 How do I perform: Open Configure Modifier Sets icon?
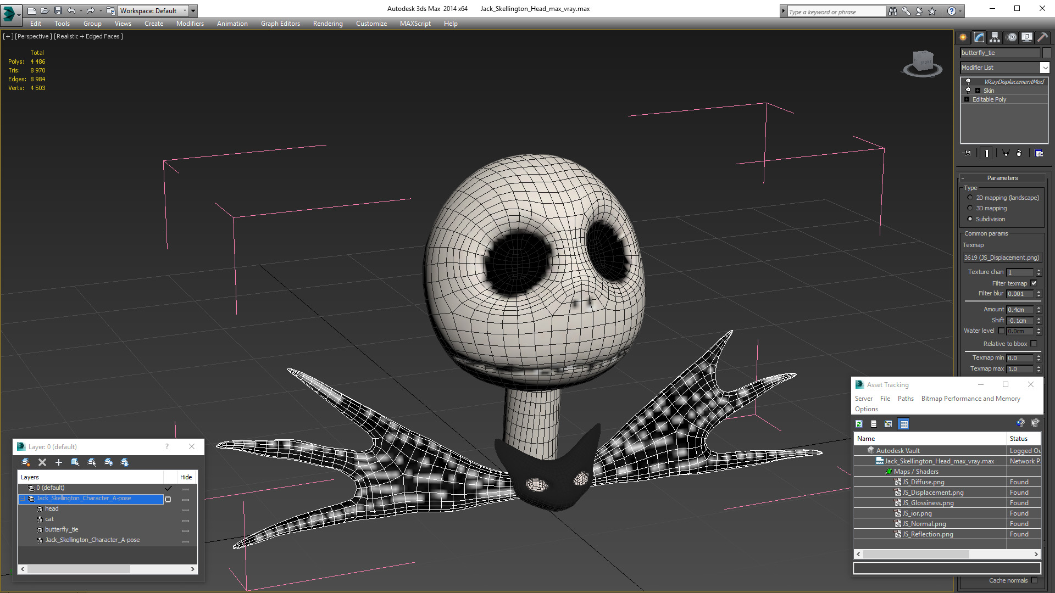[1039, 153]
